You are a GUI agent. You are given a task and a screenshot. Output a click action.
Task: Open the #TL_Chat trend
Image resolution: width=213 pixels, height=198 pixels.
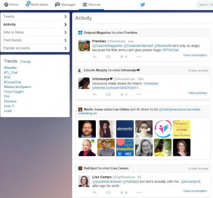[x=11, y=72]
